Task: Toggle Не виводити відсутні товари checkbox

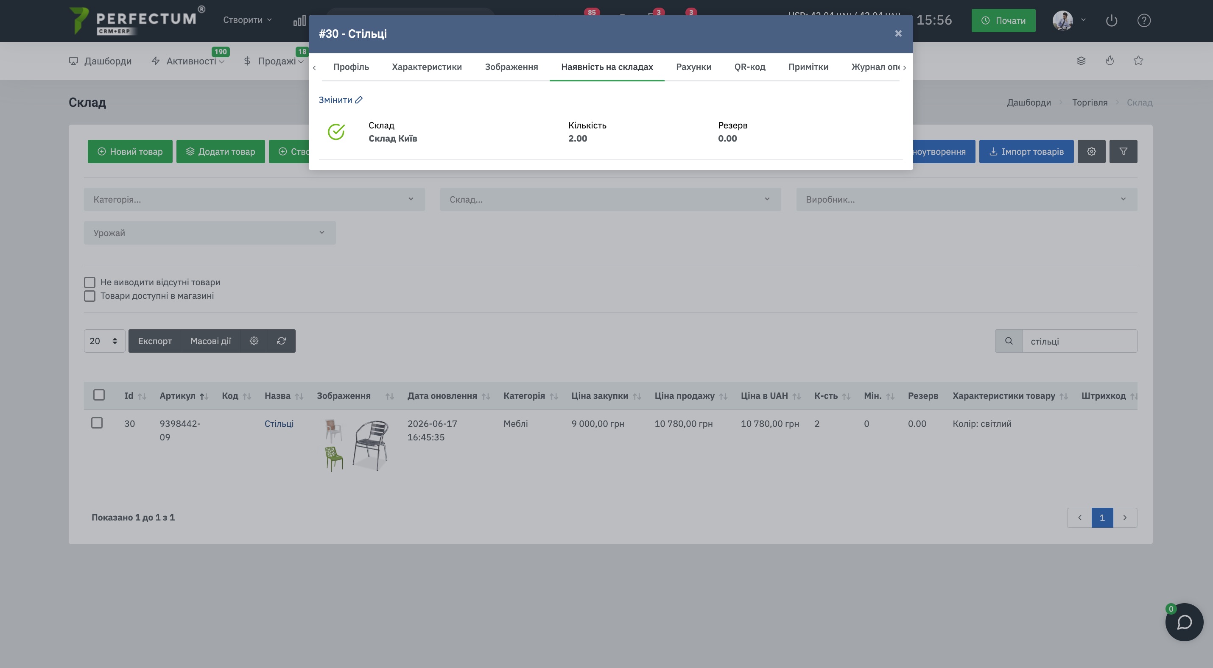Action: (89, 282)
